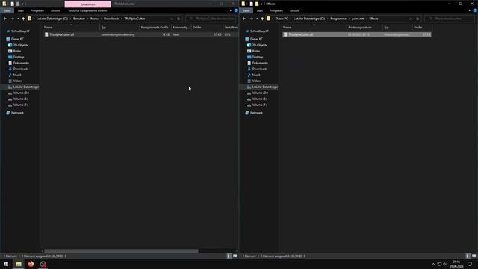This screenshot has height=269, width=478.
Task: Select Volume (E:) in Effects window sidebar
Action: [259, 99]
